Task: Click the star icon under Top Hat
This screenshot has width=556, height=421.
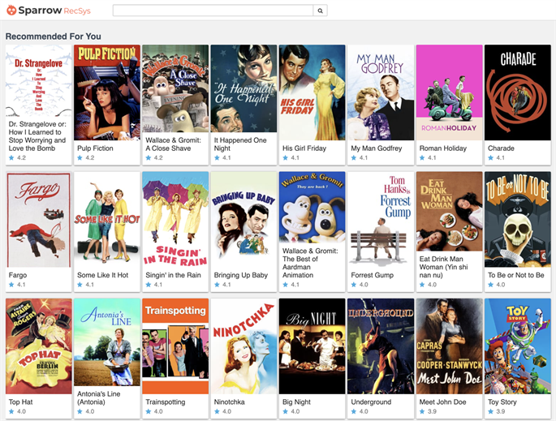Action: coord(11,411)
